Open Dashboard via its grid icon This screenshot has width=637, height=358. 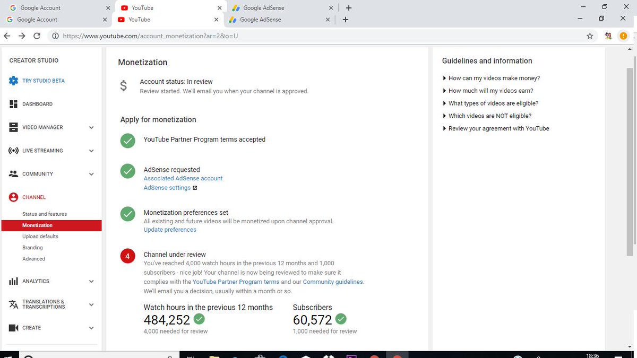(14, 104)
